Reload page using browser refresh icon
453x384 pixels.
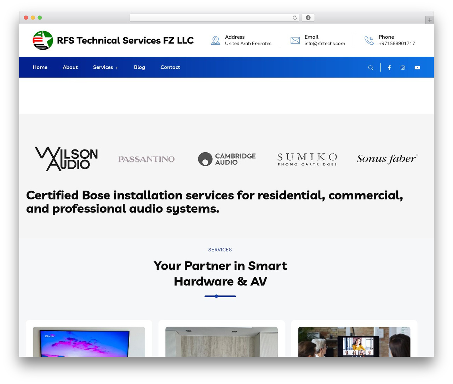point(295,18)
